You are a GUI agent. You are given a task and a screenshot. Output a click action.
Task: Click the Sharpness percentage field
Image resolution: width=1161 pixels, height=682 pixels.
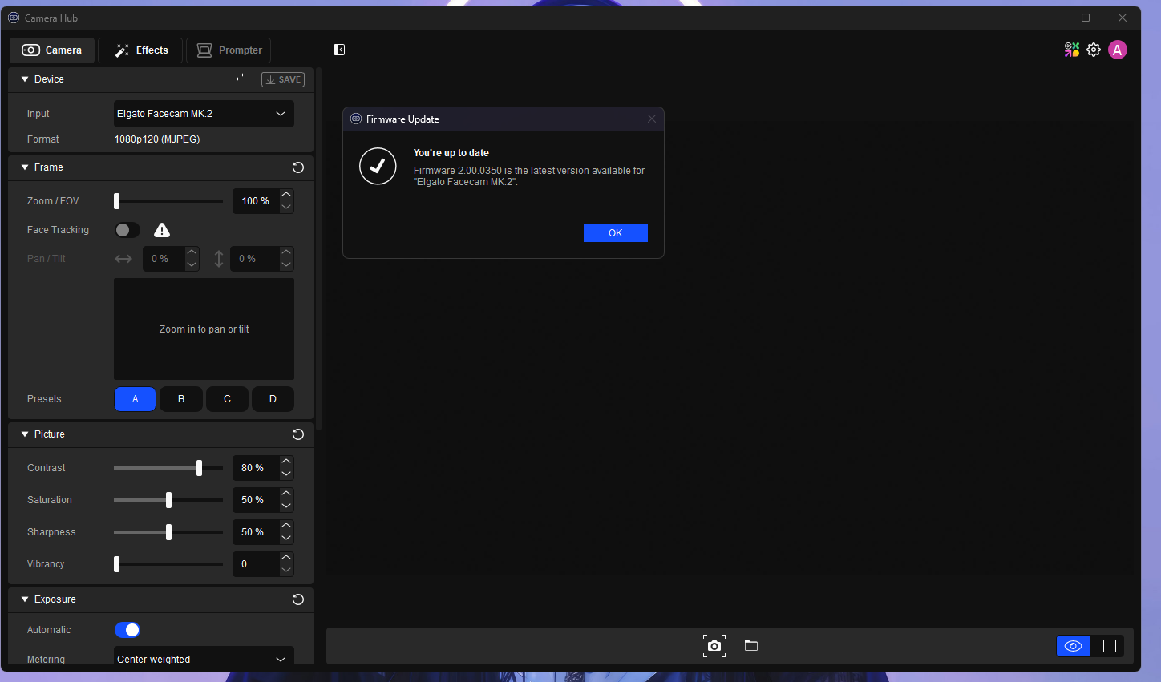pyautogui.click(x=256, y=532)
